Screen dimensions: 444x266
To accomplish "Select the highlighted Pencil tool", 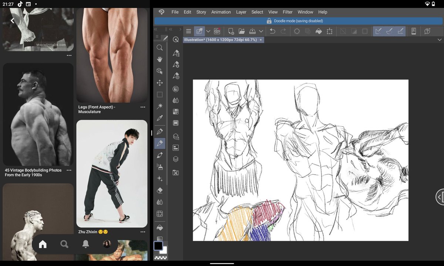I will tap(160, 143).
